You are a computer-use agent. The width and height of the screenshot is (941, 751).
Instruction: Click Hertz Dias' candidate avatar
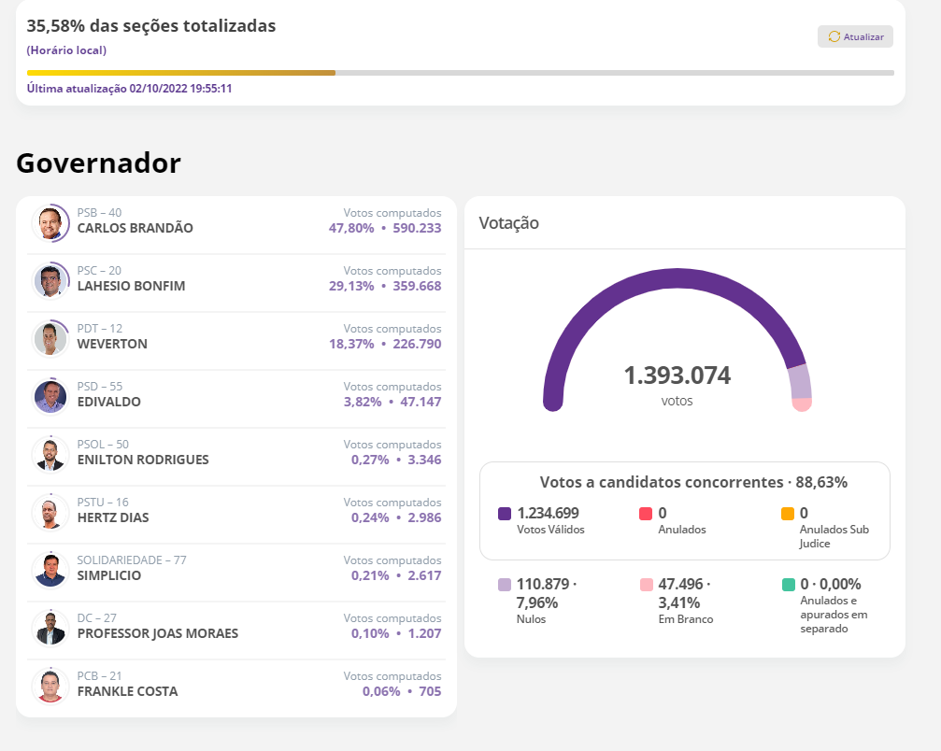point(50,513)
